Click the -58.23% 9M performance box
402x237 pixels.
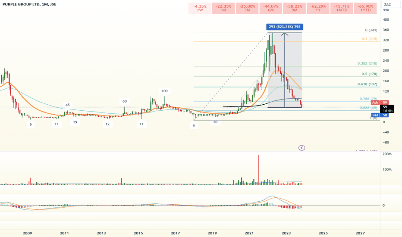click(294, 8)
